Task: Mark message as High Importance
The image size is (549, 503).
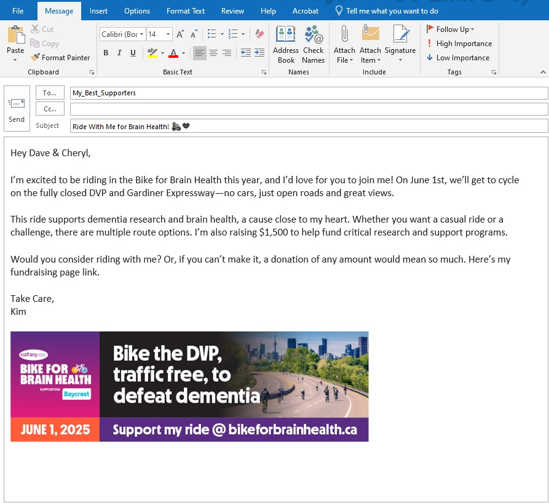Action: tap(459, 44)
